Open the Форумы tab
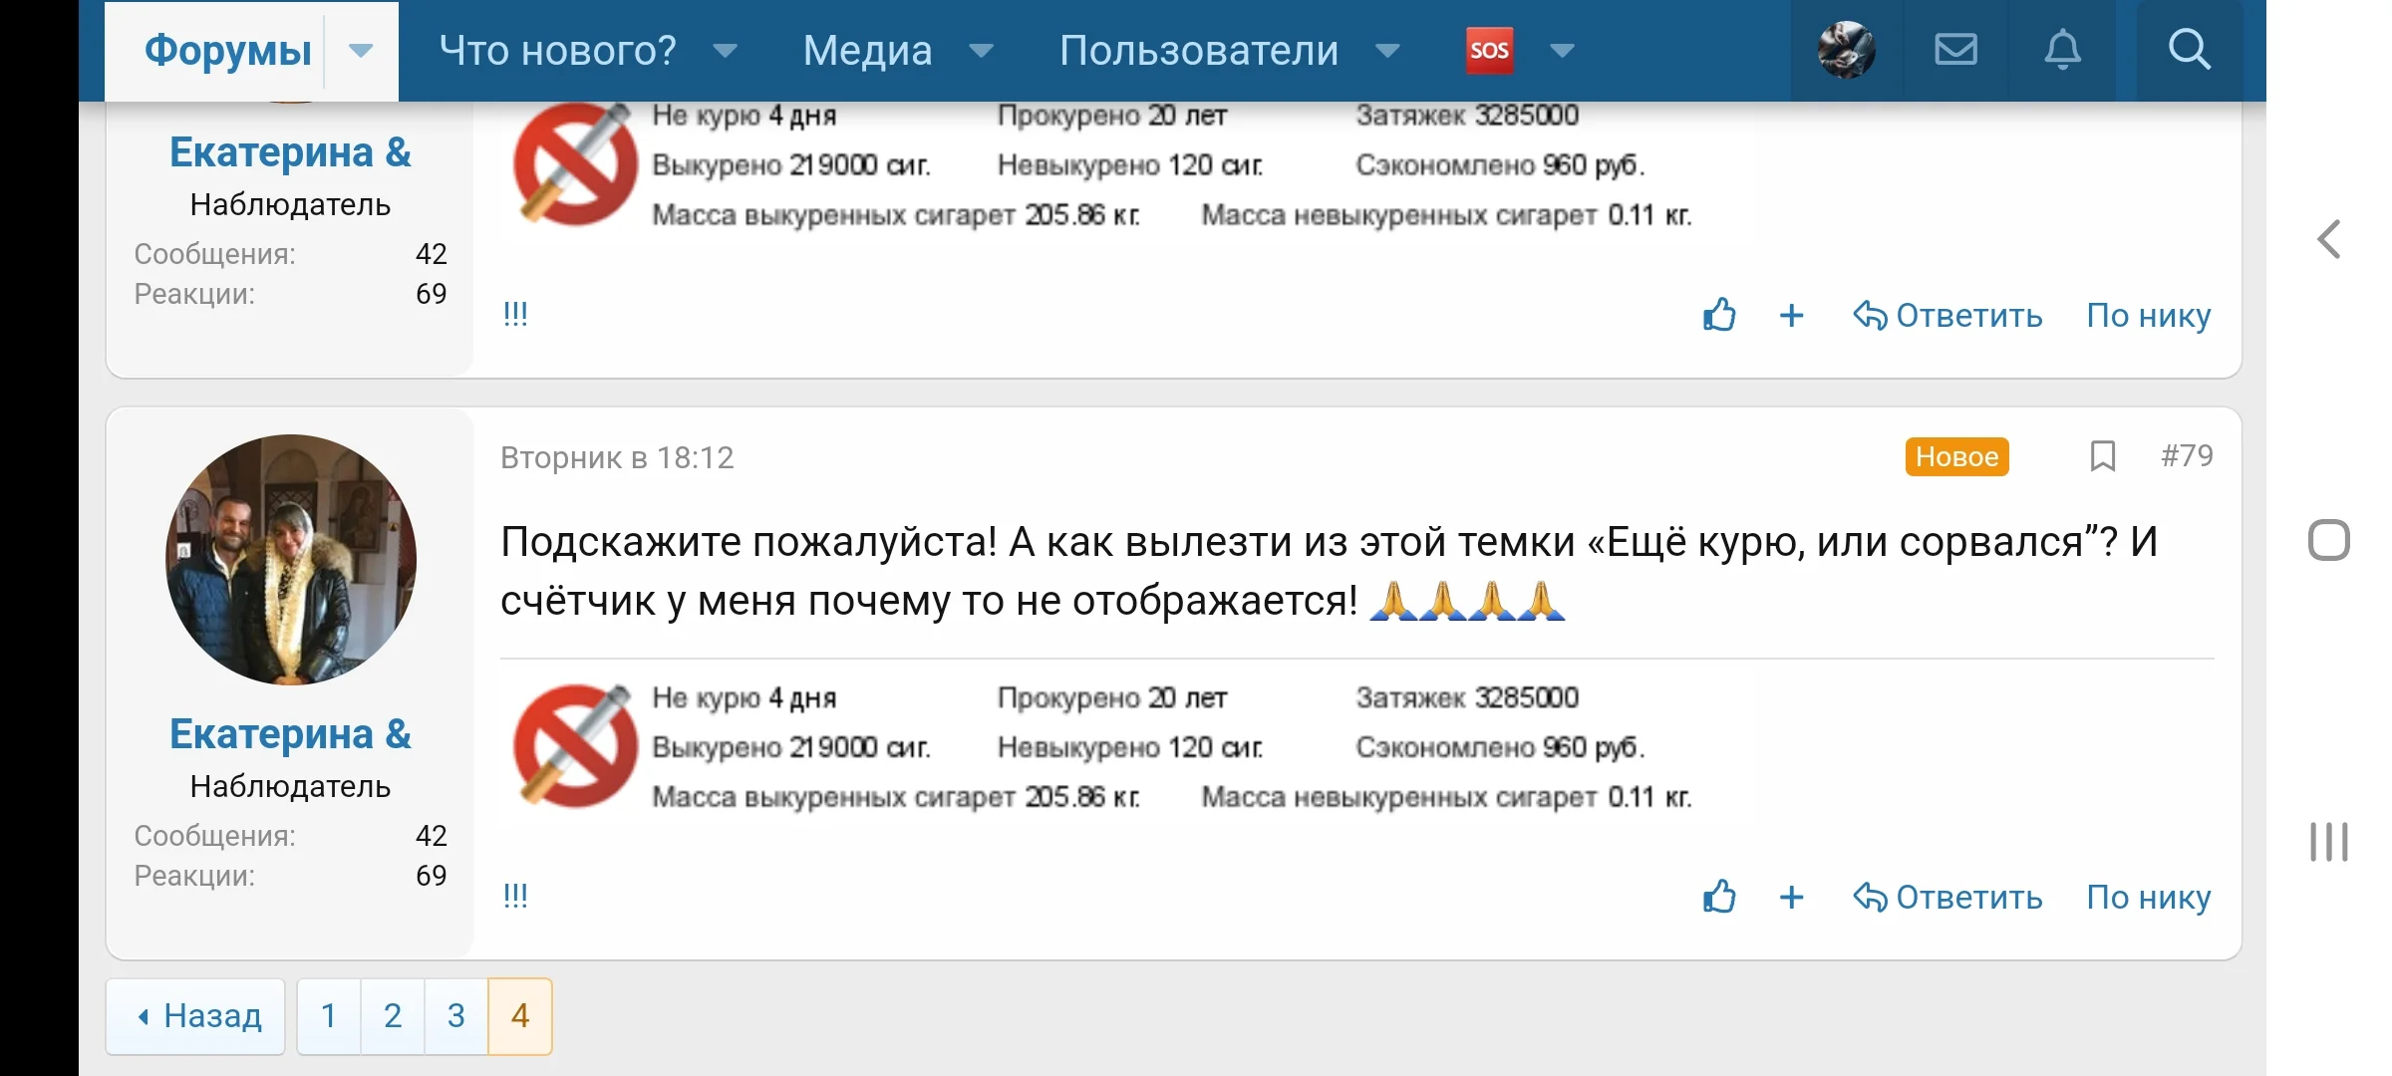 227,50
